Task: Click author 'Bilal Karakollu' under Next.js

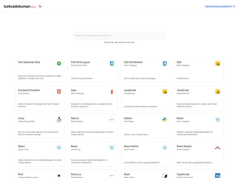Action: (x=77, y=121)
